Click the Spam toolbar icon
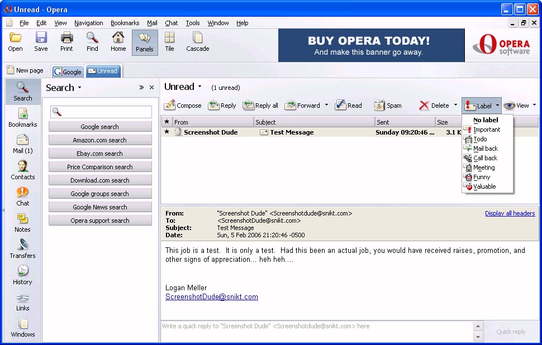Screen dimensions: 542x345 point(380,105)
